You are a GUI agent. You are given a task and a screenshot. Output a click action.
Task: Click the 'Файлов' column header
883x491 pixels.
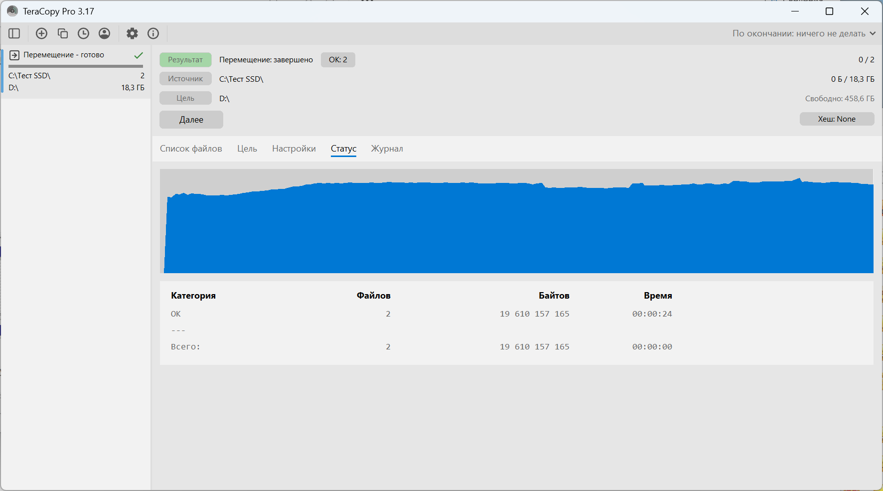coord(374,296)
